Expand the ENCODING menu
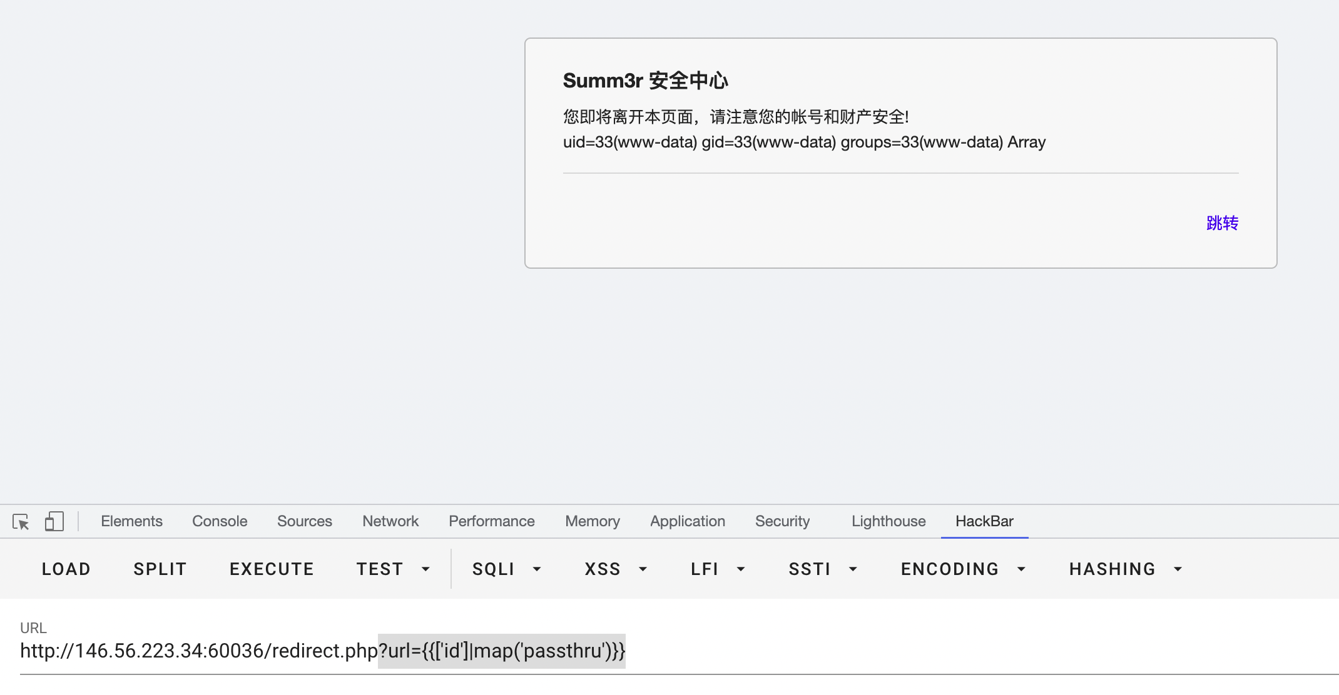 click(x=962, y=569)
